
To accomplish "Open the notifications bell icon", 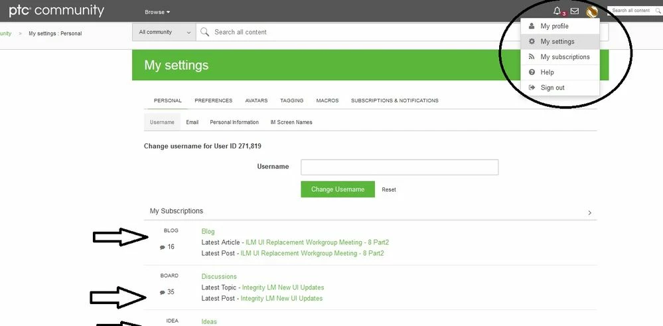I will [x=557, y=11].
